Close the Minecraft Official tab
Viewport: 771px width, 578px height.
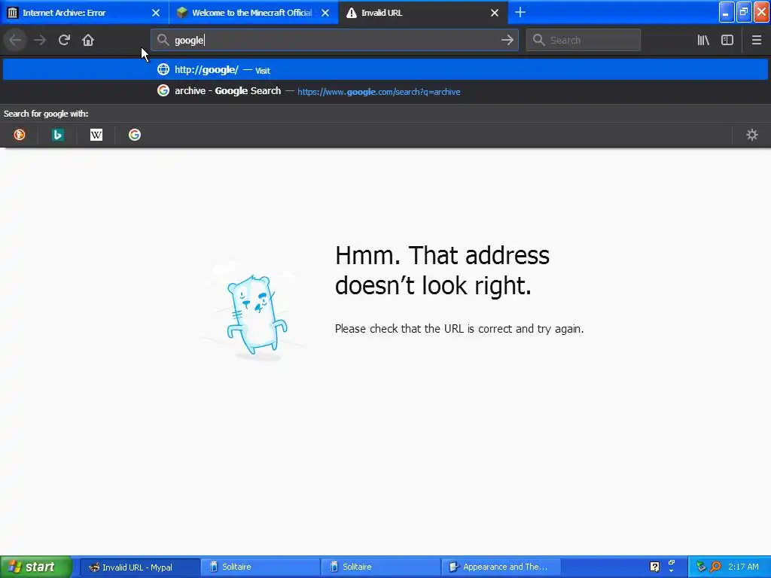(325, 13)
